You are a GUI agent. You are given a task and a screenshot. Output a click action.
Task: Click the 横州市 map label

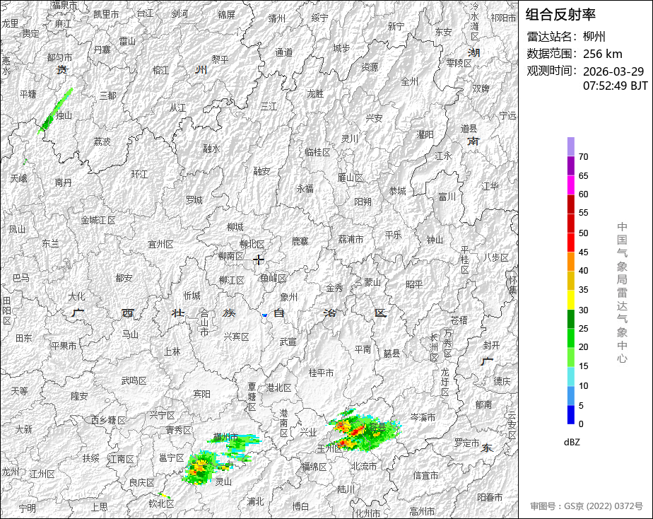pos(225,437)
